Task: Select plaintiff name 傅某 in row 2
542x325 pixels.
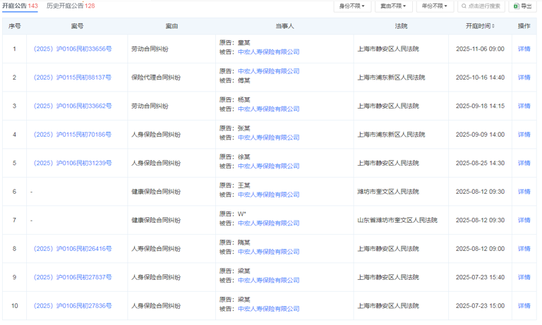Action: tap(243, 80)
